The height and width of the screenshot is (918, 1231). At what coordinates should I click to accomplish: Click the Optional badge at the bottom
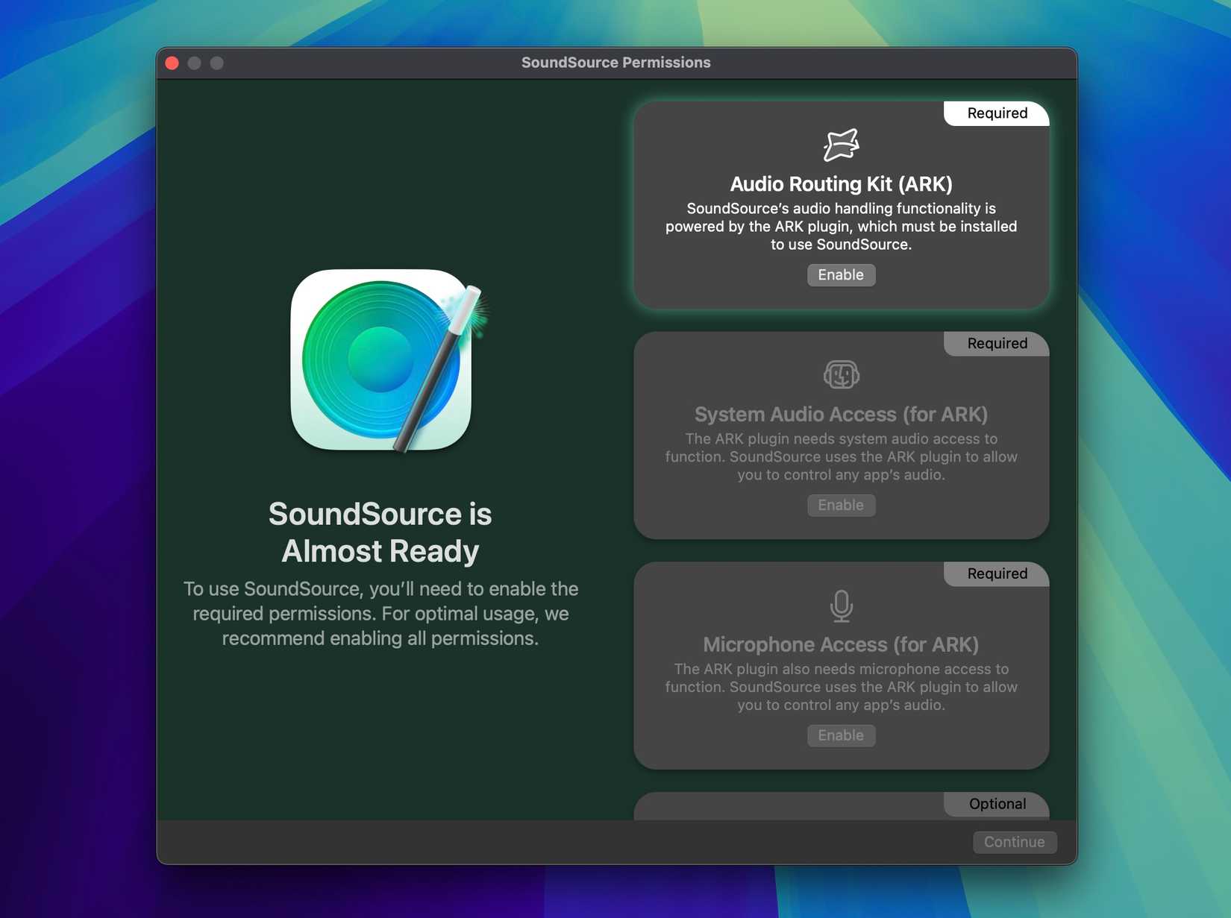996,804
